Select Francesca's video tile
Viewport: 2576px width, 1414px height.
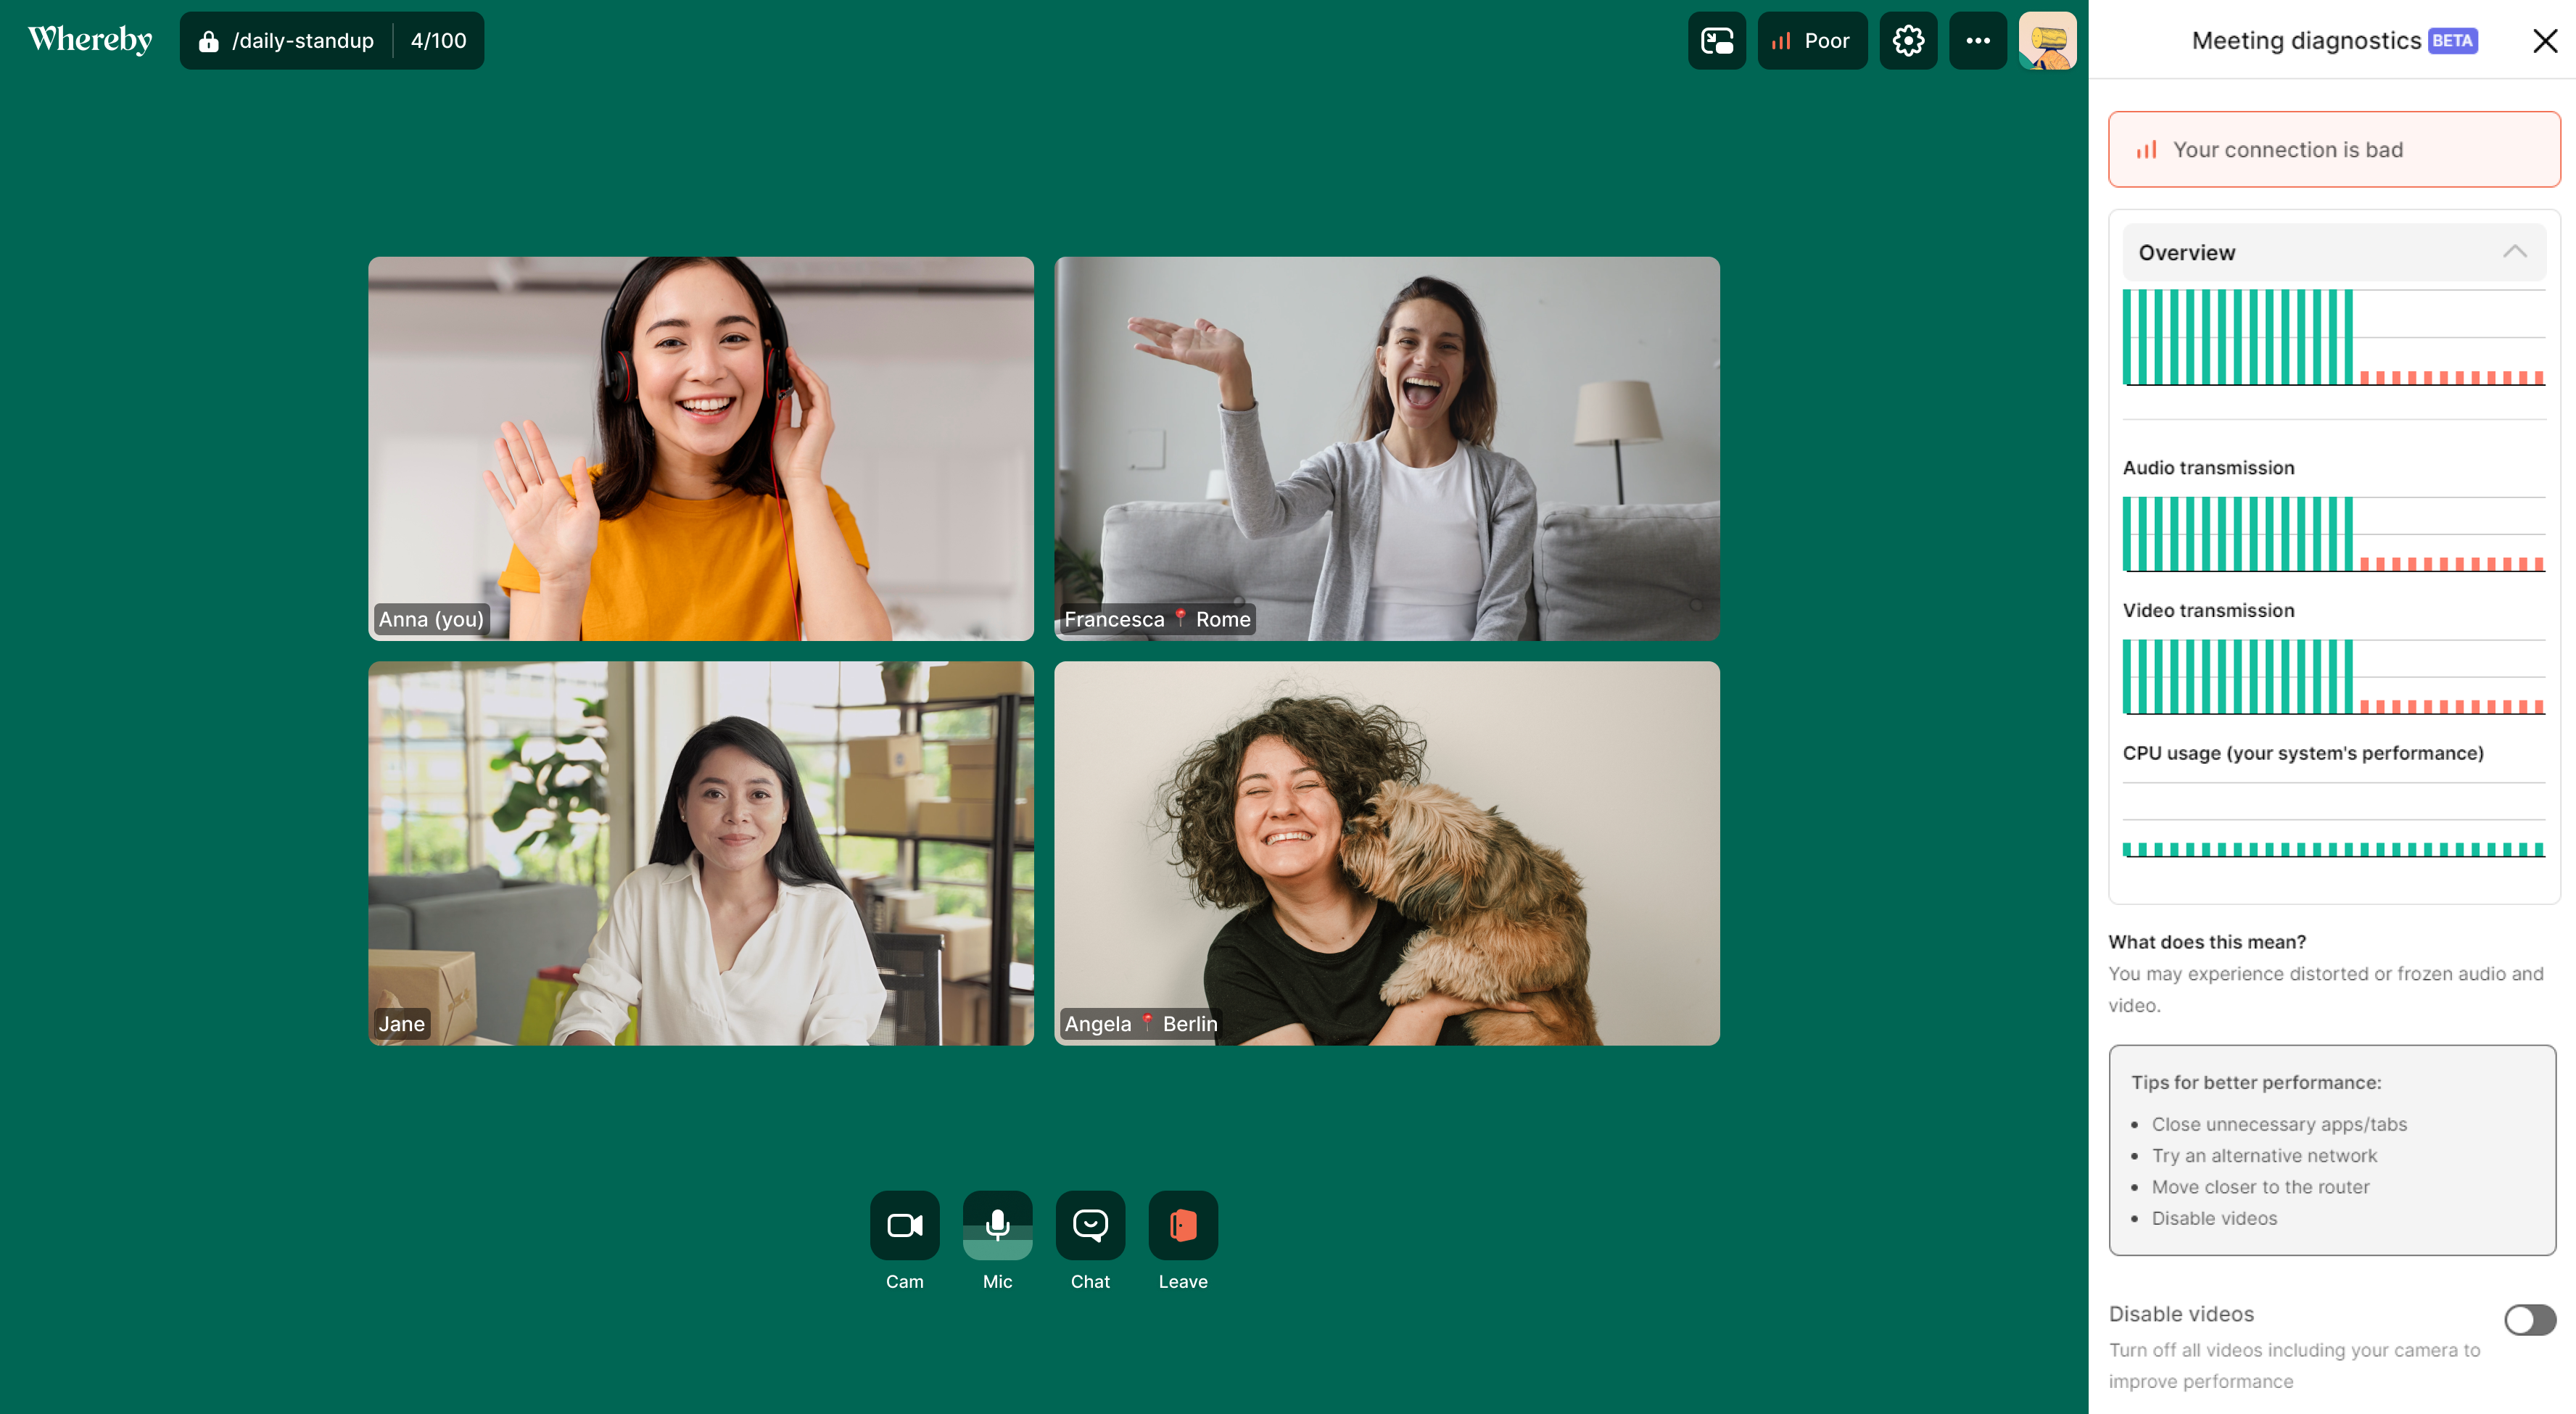pos(1386,448)
